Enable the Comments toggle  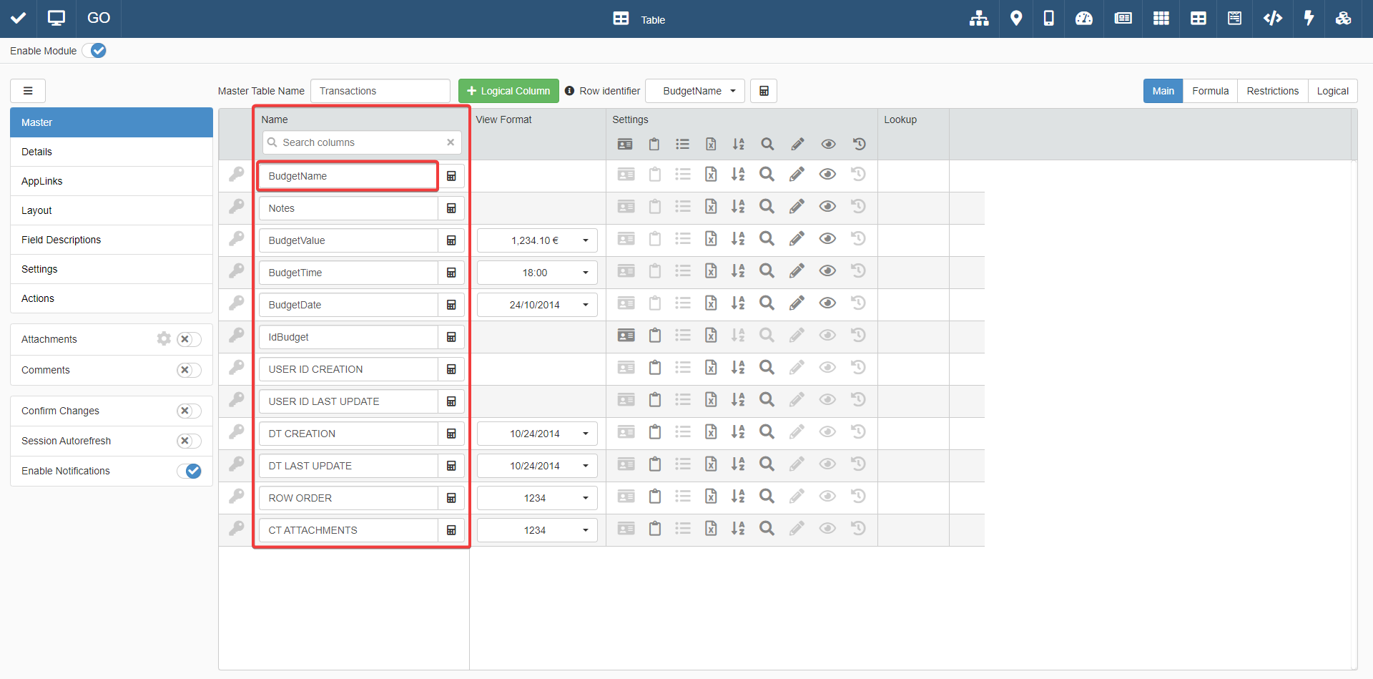[x=189, y=370]
